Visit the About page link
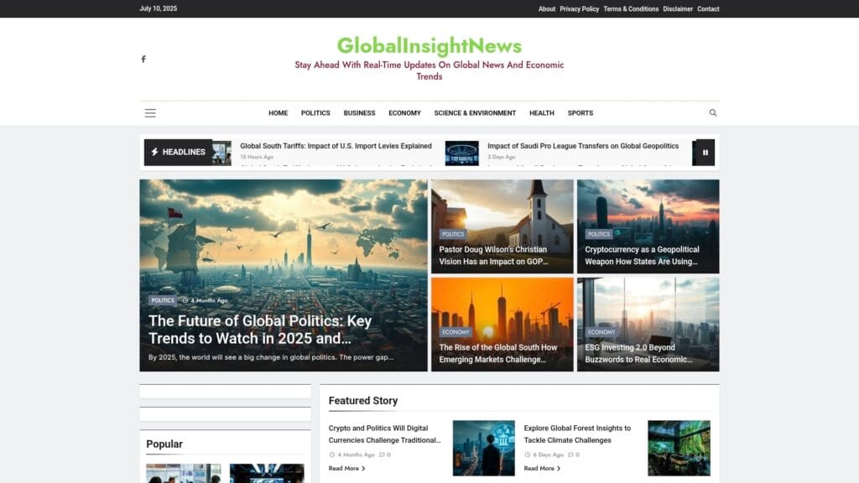859x483 pixels. click(x=547, y=8)
